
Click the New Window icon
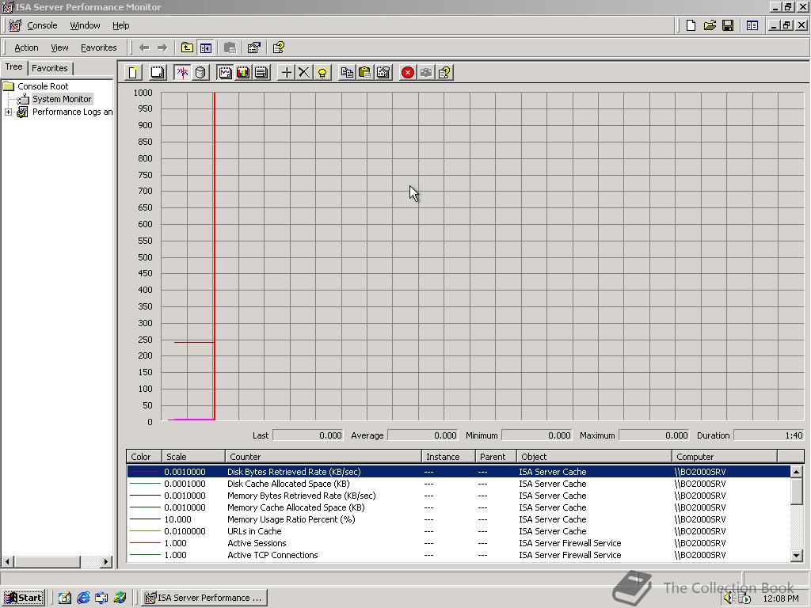click(752, 25)
